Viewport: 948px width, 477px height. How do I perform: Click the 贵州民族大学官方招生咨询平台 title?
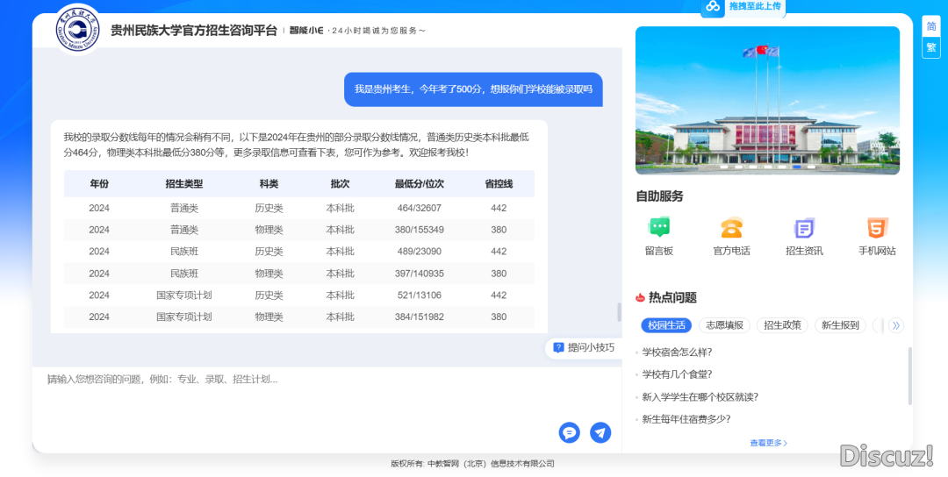pos(193,30)
